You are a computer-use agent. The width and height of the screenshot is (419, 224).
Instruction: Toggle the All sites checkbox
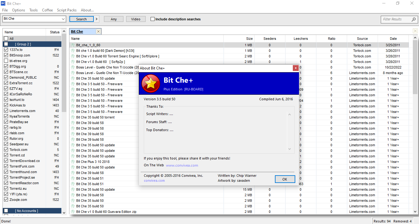(6, 39)
